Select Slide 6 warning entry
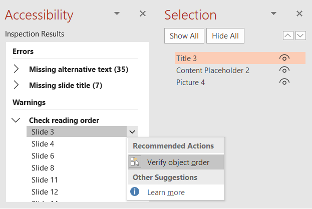 43,156
